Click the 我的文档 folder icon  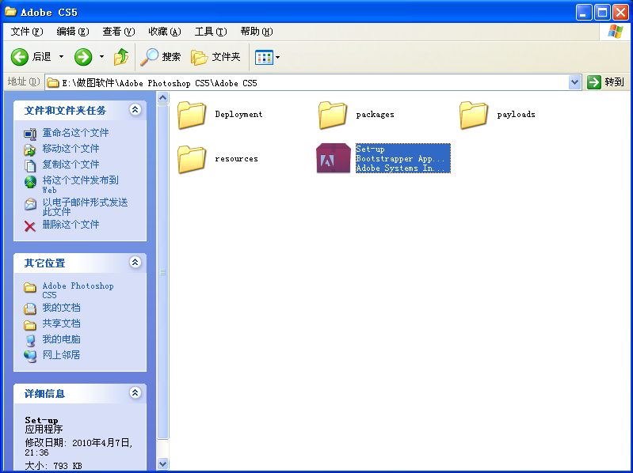click(30, 308)
